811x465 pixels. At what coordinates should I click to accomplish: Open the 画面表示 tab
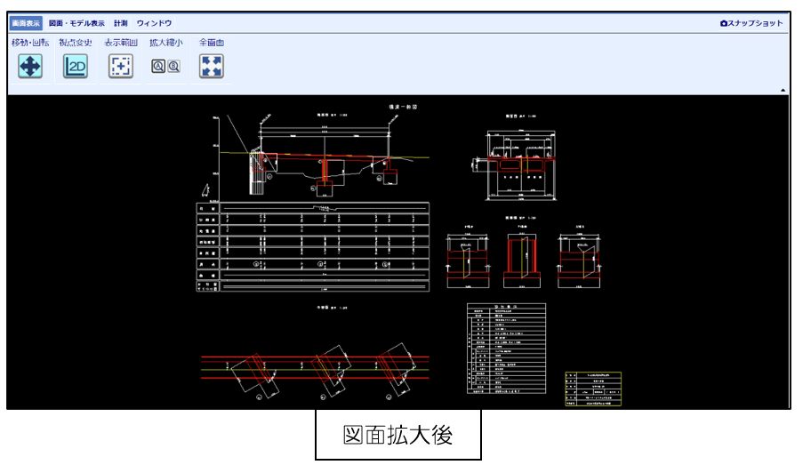[x=27, y=23]
